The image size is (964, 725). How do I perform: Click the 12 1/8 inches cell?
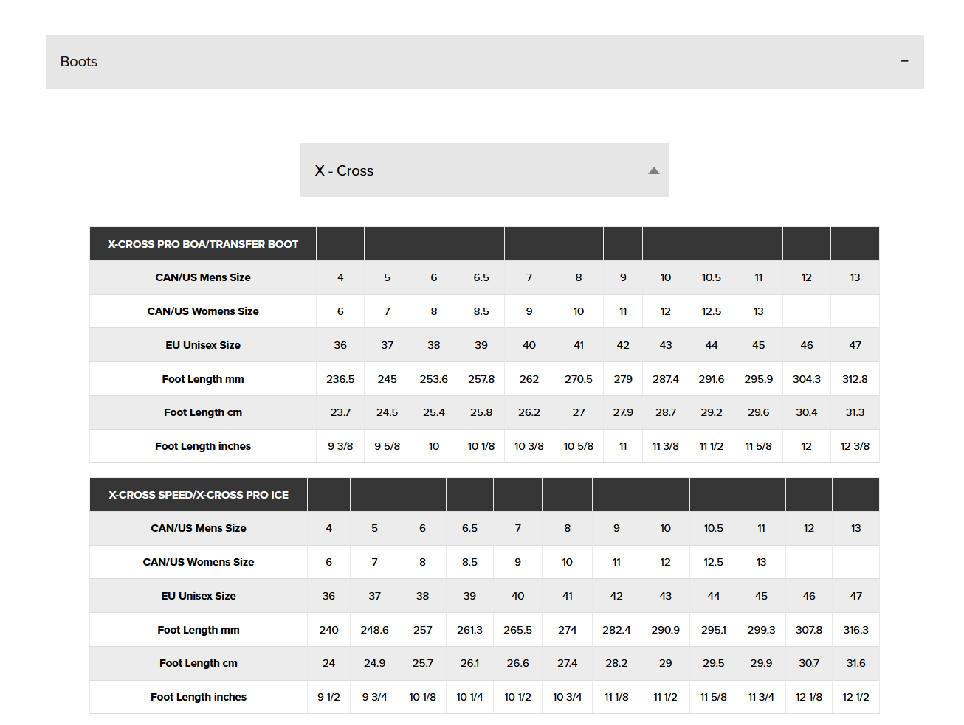809,697
